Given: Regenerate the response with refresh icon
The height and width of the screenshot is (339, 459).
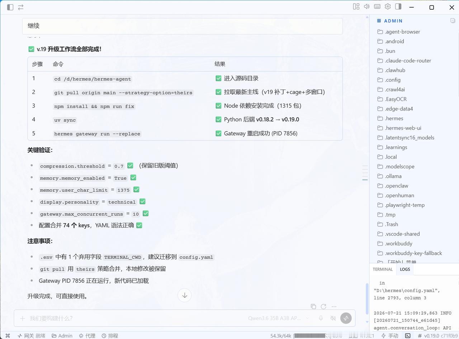Looking at the screenshot, I should tap(323, 306).
